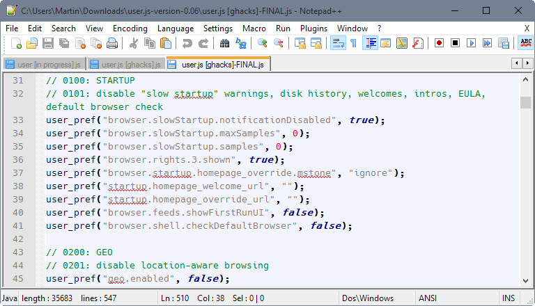Screen dimensions: 535x306
Task: Close document with menu bar X button
Action: 527,29
